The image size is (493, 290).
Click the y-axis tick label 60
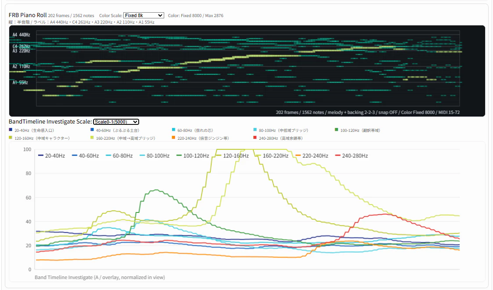[x=28, y=198]
